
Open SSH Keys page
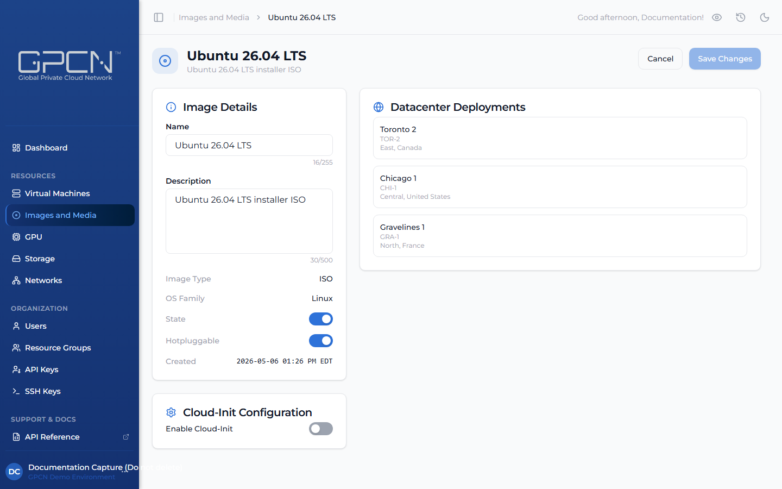(70, 391)
